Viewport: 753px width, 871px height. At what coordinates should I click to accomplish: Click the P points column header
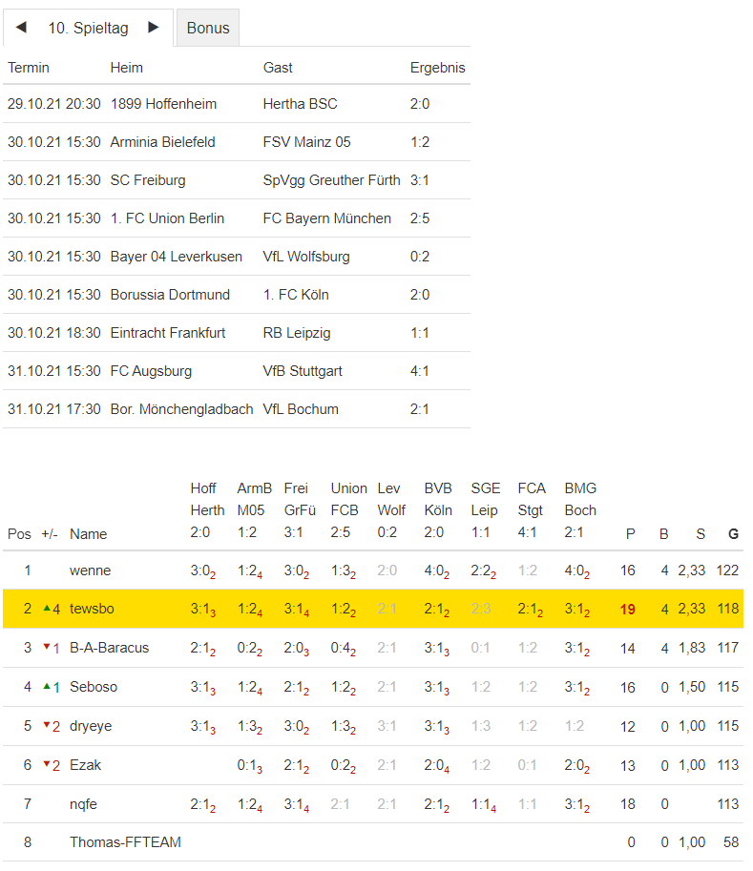630,534
